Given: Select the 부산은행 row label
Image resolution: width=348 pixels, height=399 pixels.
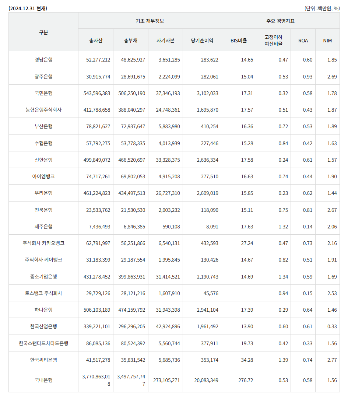Looking at the screenshot, I should point(43,126).
